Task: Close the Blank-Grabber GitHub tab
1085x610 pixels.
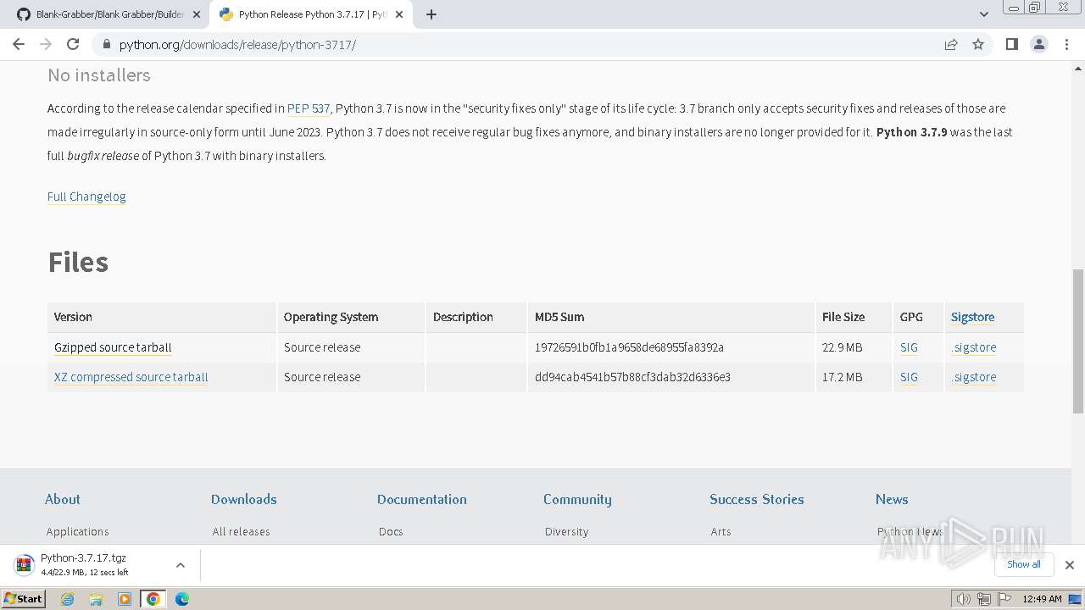Action: (x=197, y=14)
